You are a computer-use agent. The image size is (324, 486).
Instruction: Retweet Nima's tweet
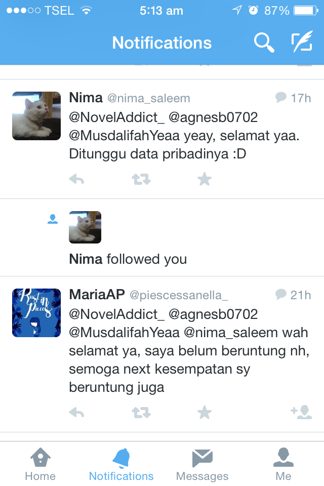(141, 179)
